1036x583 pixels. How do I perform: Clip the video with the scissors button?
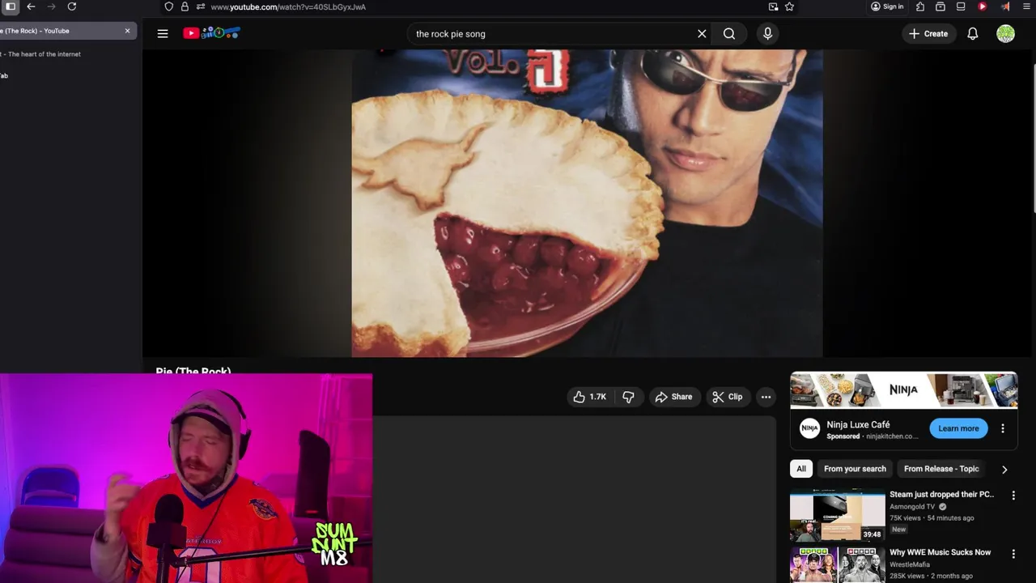pyautogui.click(x=727, y=397)
